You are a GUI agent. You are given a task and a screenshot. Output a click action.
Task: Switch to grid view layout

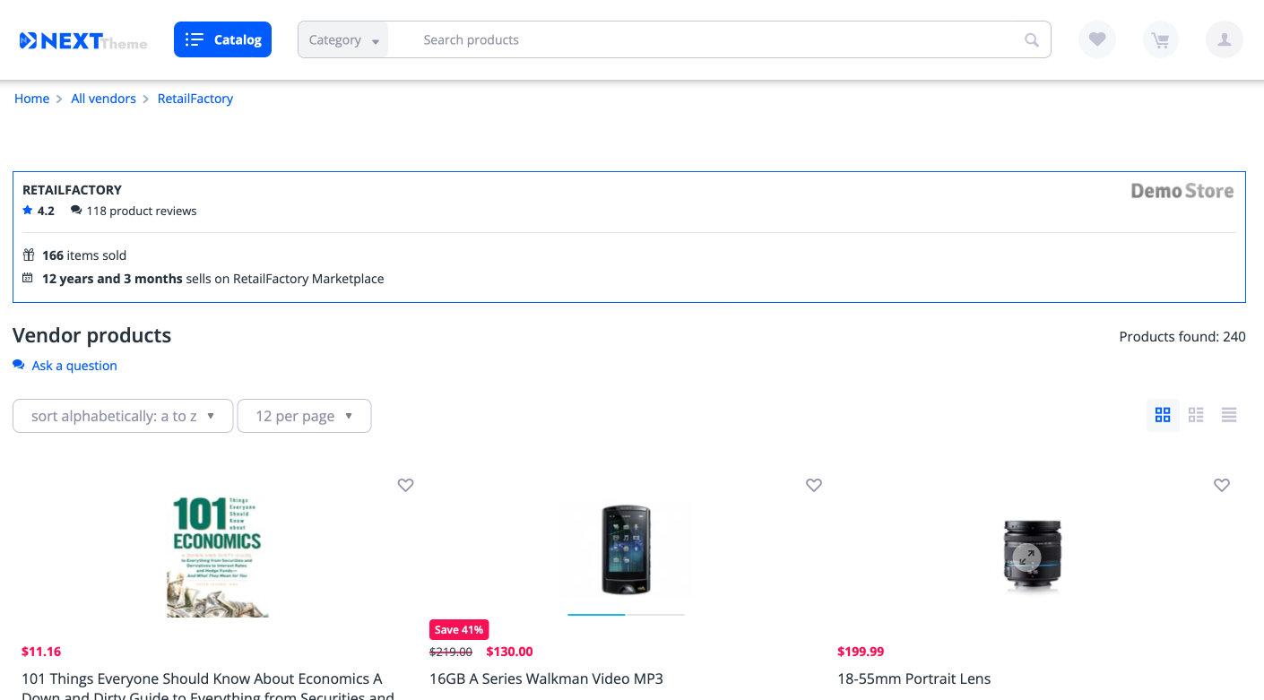click(x=1163, y=415)
